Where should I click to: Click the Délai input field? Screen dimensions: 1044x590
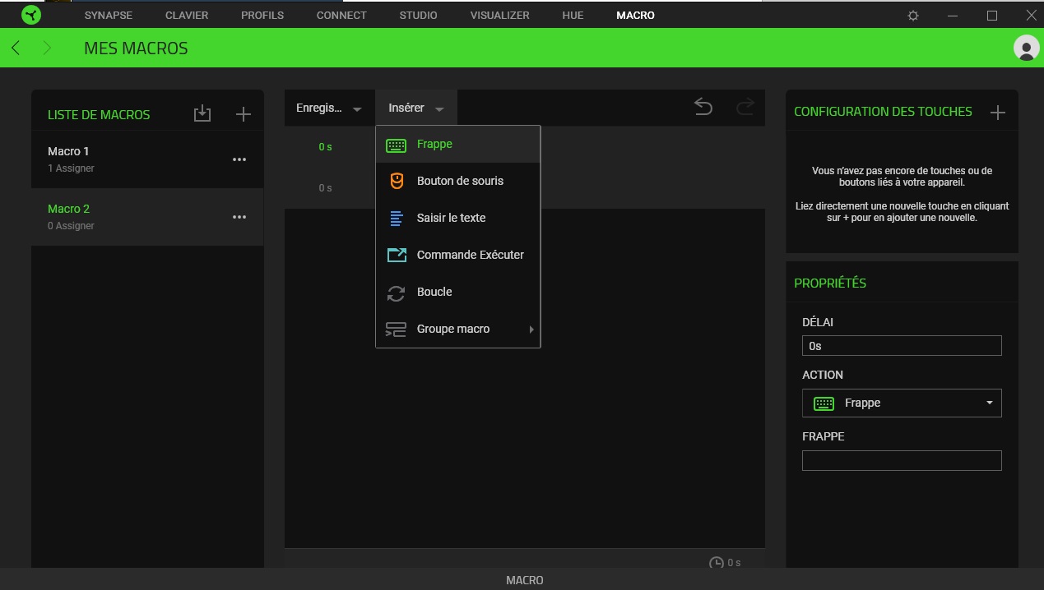coord(902,346)
